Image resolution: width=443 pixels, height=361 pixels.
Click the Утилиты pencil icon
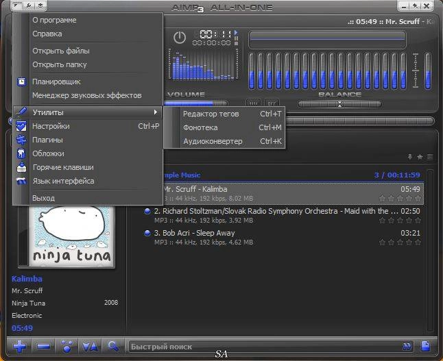click(x=21, y=112)
